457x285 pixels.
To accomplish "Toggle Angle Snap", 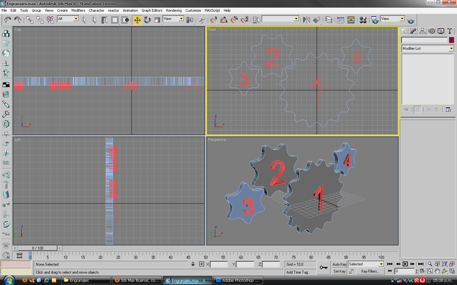I will pyautogui.click(x=224, y=20).
